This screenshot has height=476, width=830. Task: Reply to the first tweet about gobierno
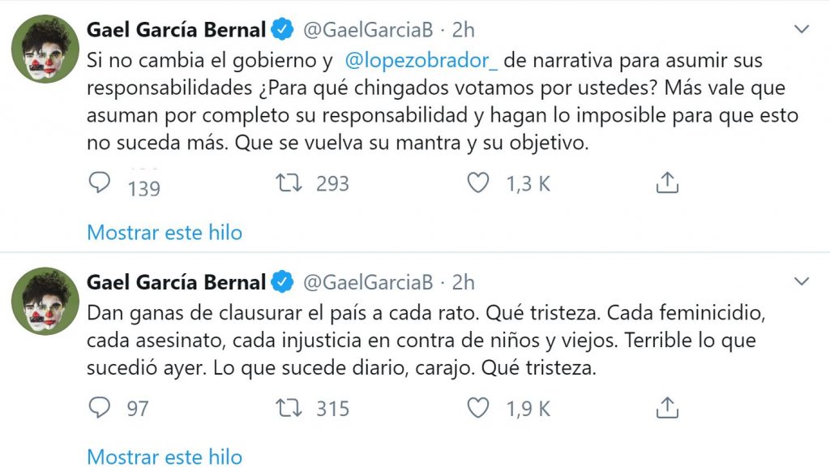click(x=99, y=184)
